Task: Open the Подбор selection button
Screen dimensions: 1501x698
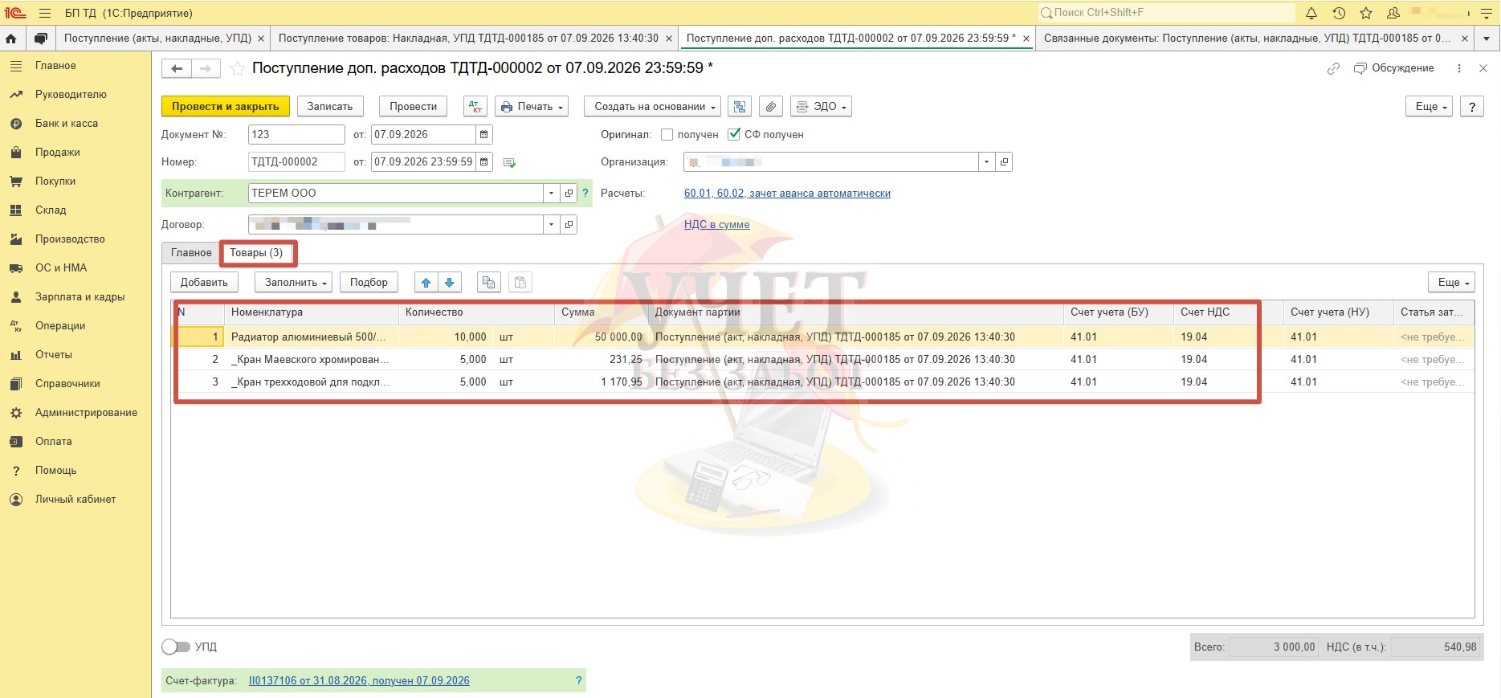Action: 369,283
